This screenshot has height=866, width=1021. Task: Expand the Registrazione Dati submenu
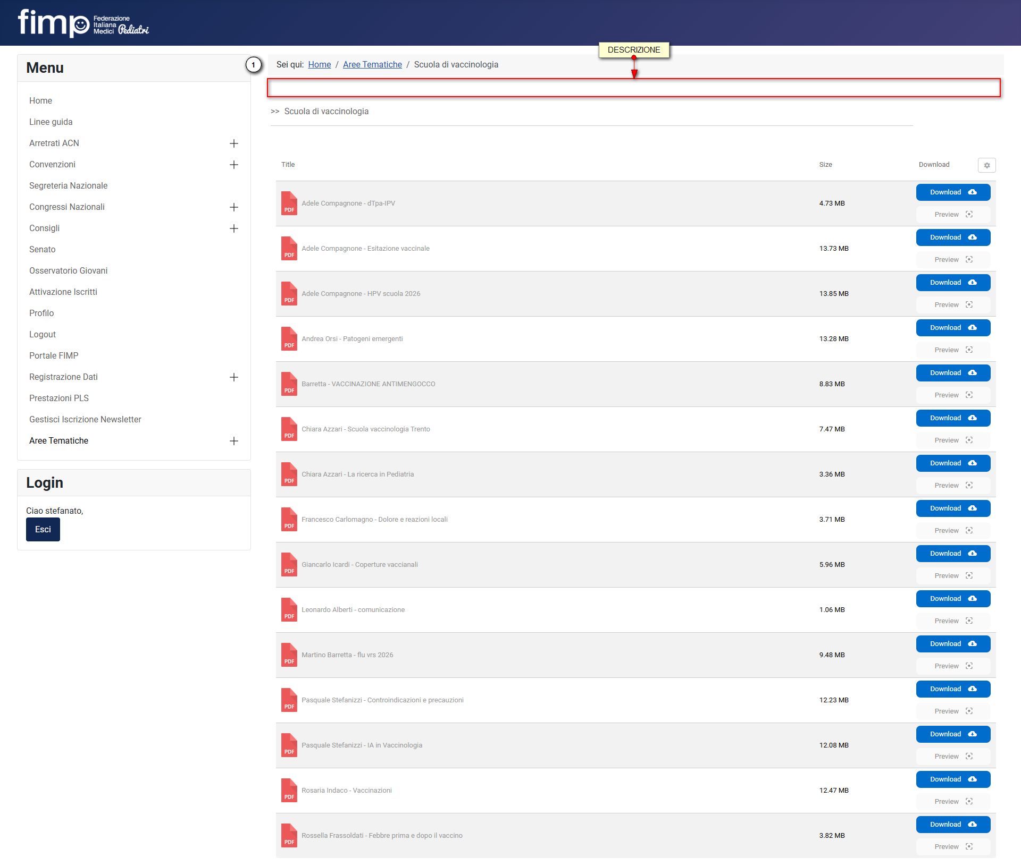point(233,377)
